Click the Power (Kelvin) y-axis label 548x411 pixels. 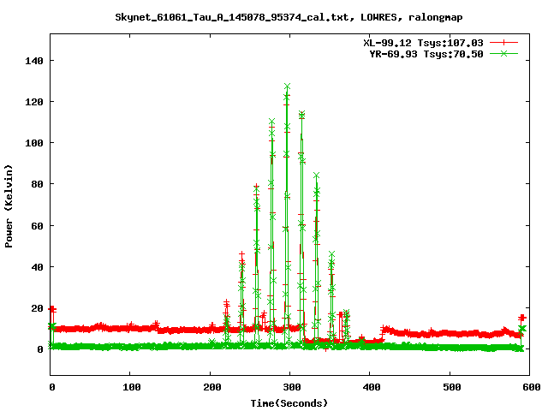tap(9, 204)
